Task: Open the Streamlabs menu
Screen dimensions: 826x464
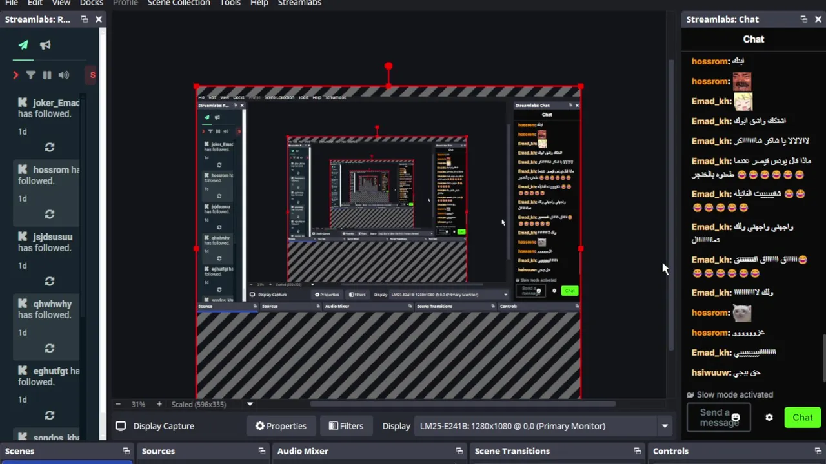Action: click(299, 3)
